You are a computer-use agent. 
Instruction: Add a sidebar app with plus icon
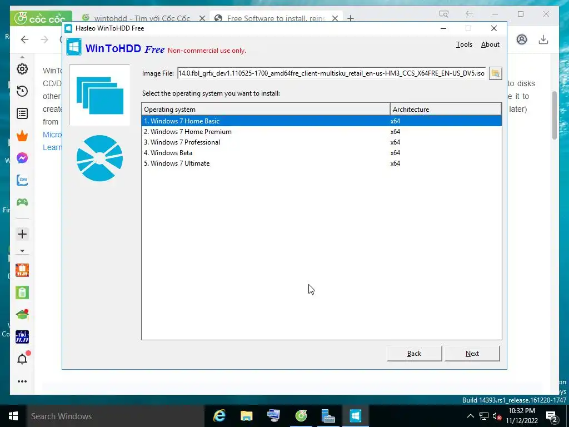(22, 234)
